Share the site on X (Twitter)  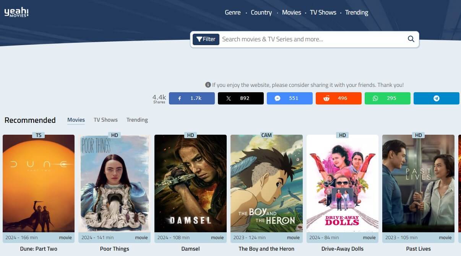pos(241,98)
